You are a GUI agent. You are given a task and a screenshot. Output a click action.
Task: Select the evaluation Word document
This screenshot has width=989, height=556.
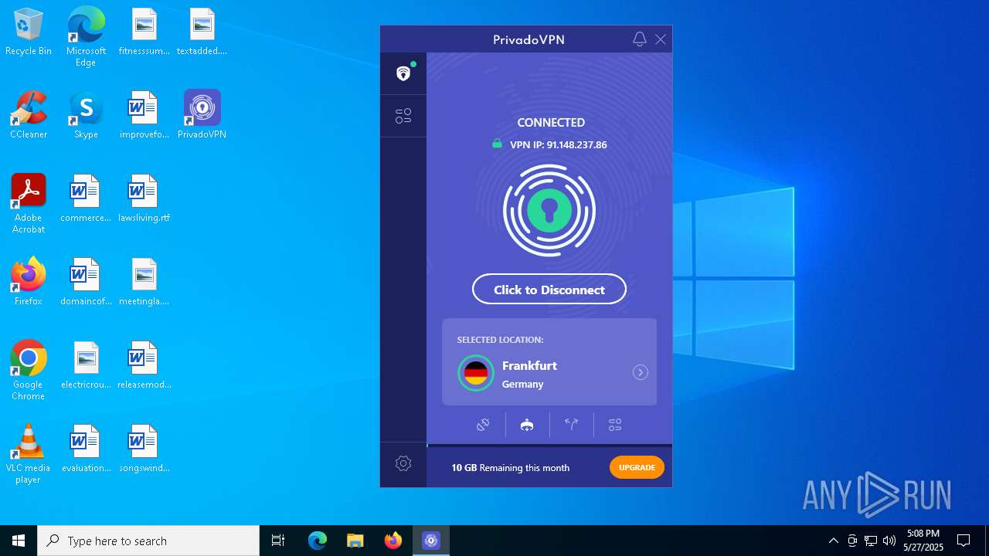[86, 449]
